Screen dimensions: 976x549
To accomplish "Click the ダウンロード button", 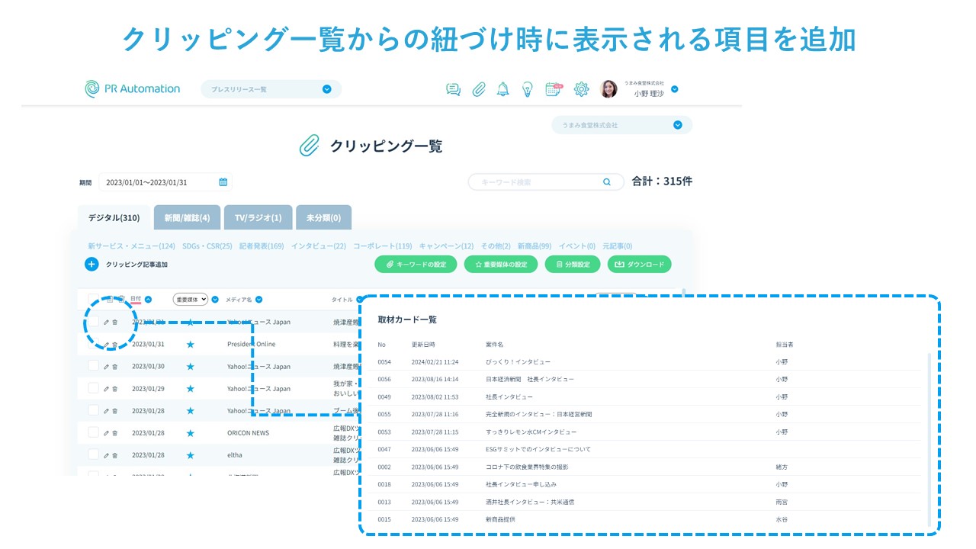I will tap(639, 265).
